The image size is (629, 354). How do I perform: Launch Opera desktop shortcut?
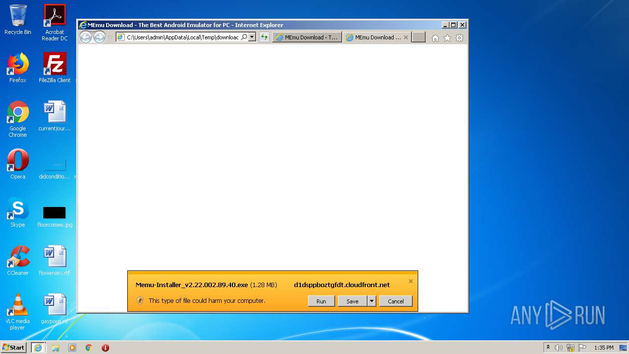(18, 164)
